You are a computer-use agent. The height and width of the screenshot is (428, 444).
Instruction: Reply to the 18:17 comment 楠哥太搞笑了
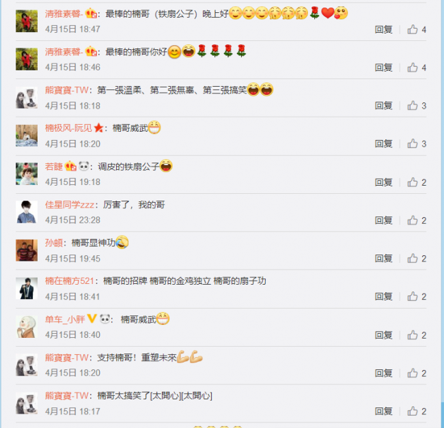point(383,412)
